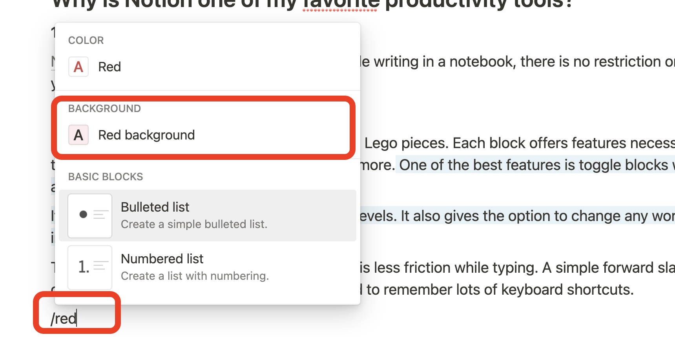Click "Create a simple bulleted list" description

194,224
